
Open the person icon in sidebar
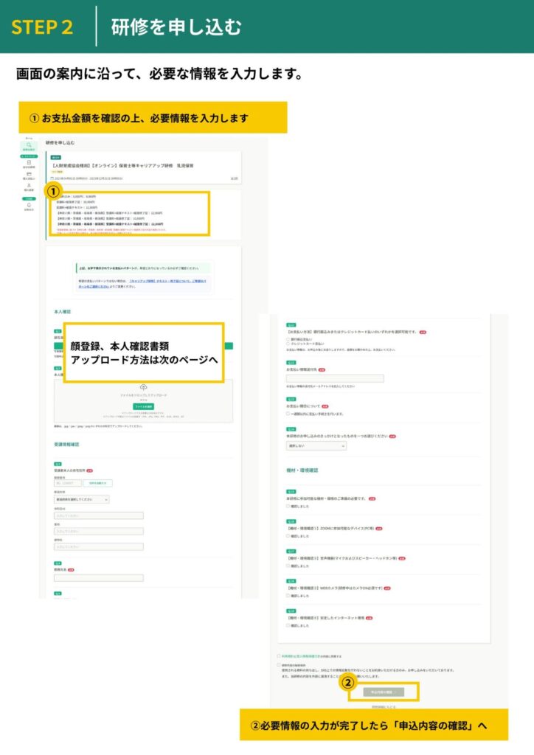(x=29, y=187)
